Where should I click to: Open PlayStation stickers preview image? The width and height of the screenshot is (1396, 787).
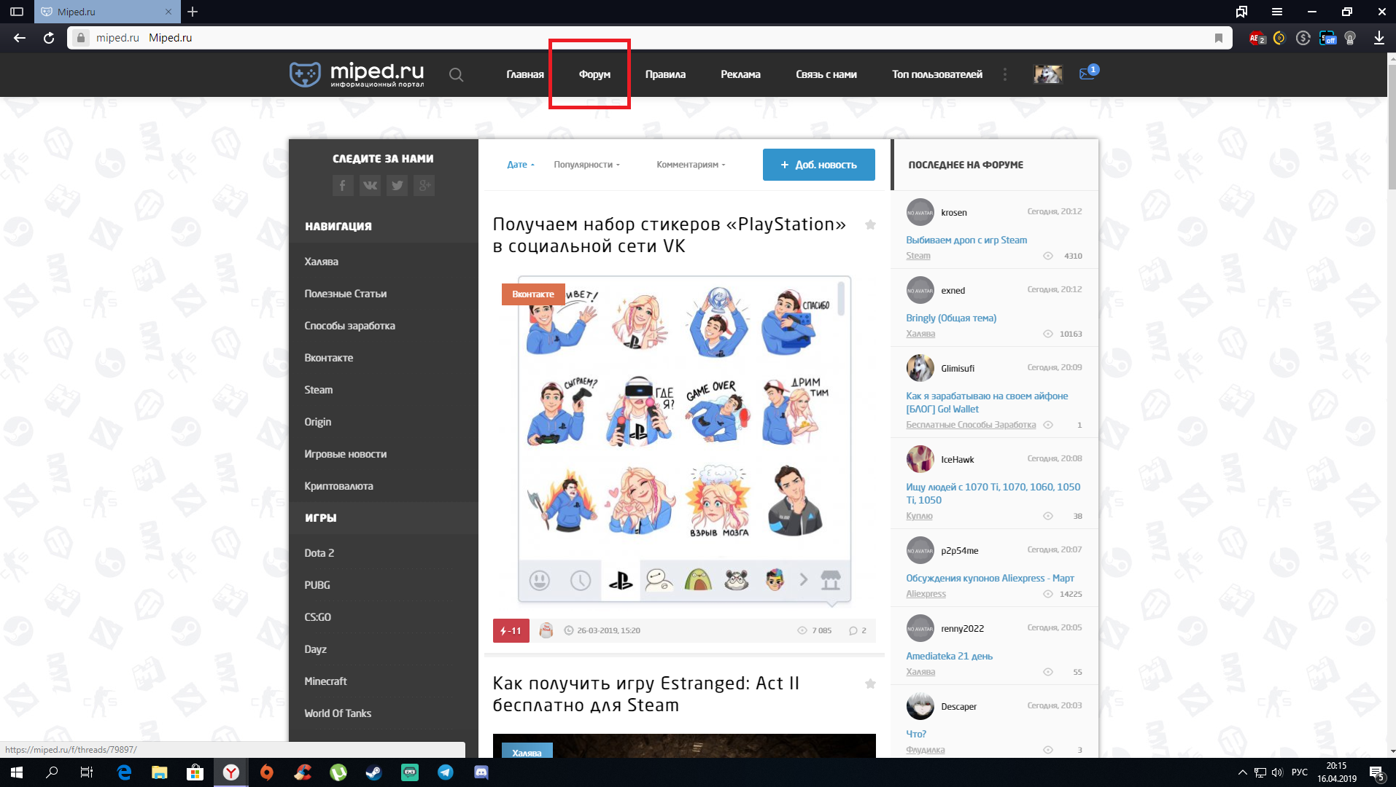[684, 439]
